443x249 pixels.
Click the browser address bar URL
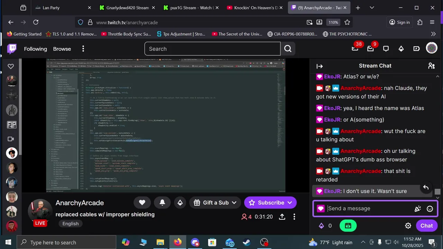click(127, 22)
